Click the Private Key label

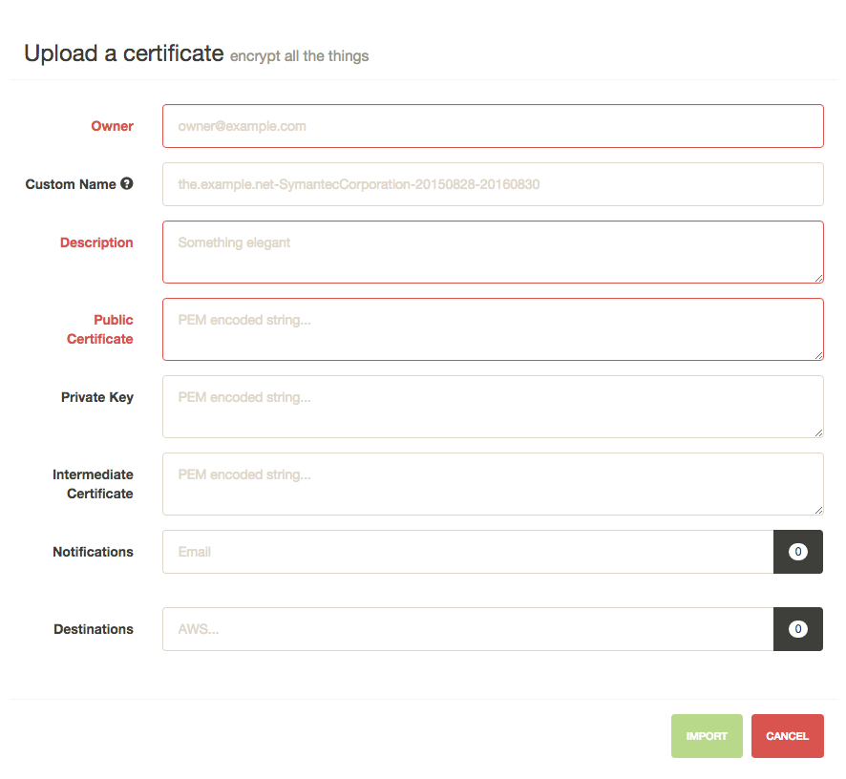(x=97, y=397)
